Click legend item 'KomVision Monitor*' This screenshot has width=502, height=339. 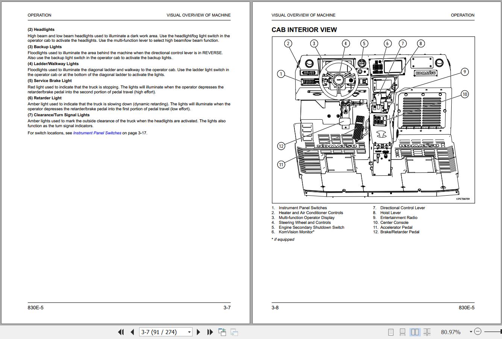296,232
